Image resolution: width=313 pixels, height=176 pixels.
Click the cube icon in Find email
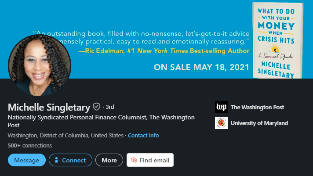[134, 160]
